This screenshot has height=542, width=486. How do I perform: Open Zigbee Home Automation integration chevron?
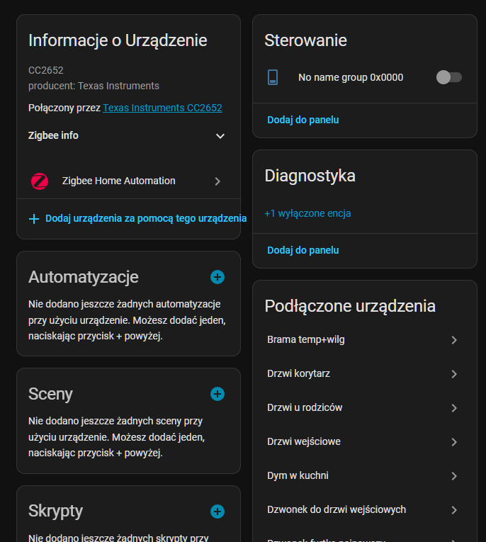[217, 181]
